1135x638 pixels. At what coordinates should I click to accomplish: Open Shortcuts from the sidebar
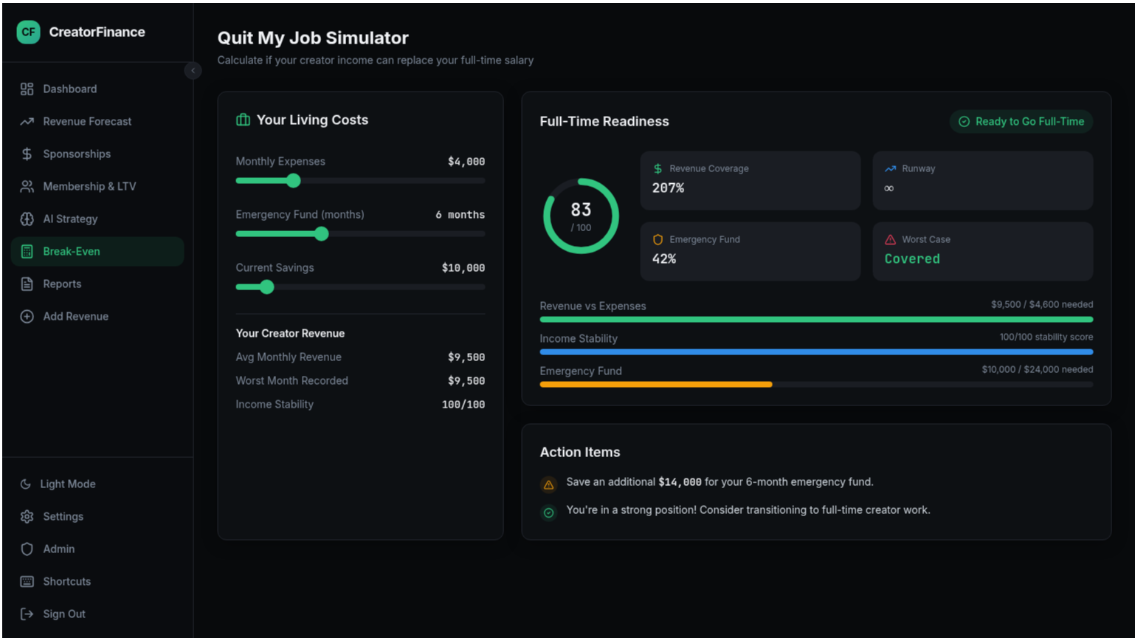pos(66,581)
